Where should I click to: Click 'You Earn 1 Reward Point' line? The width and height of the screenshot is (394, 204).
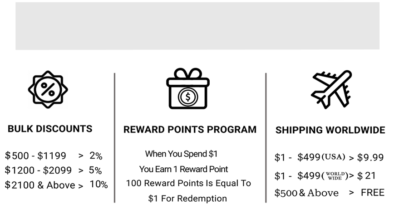point(184,169)
